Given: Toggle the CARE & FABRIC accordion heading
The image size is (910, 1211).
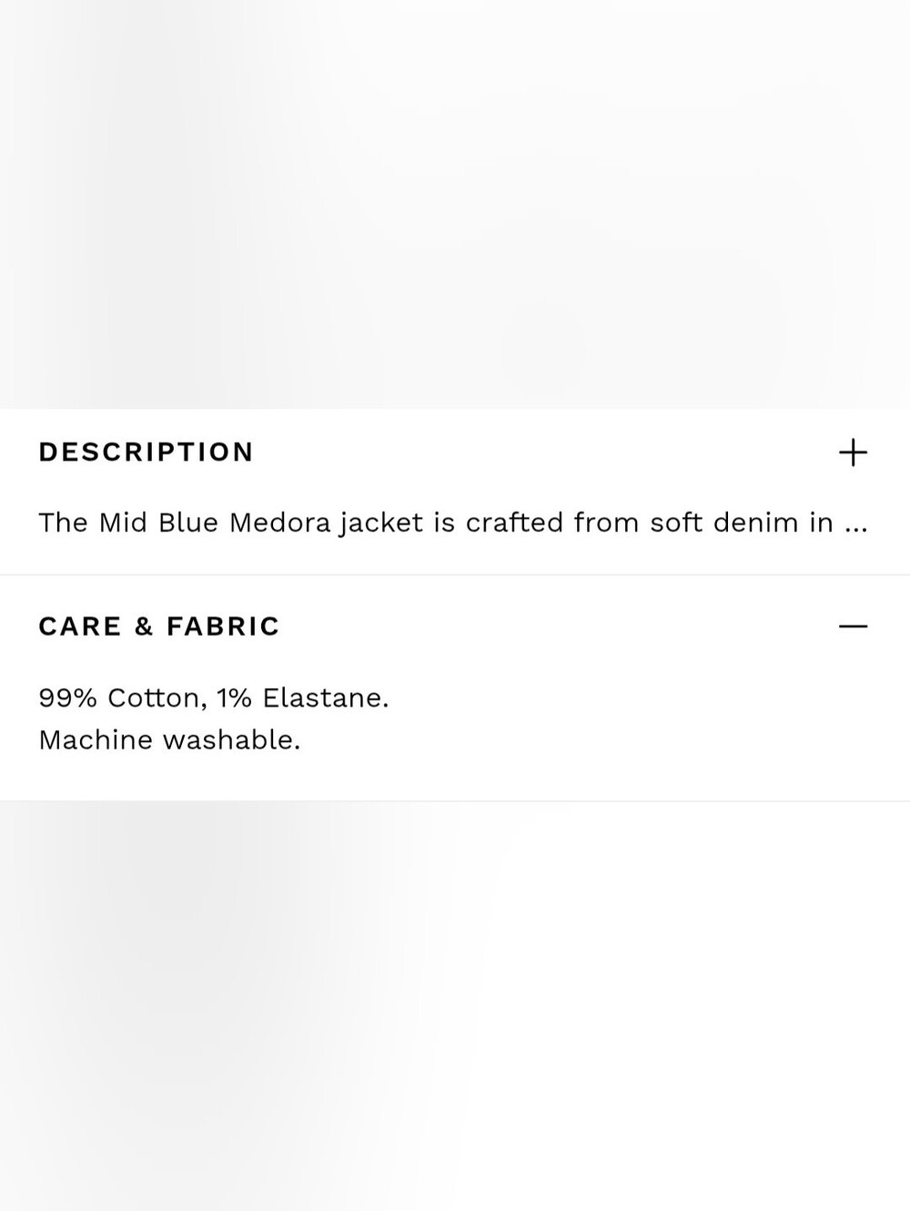Looking at the screenshot, I should [159, 626].
